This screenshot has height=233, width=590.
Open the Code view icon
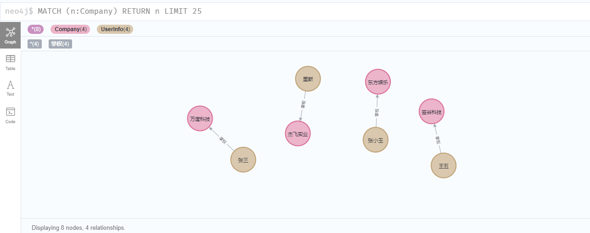pos(10,115)
